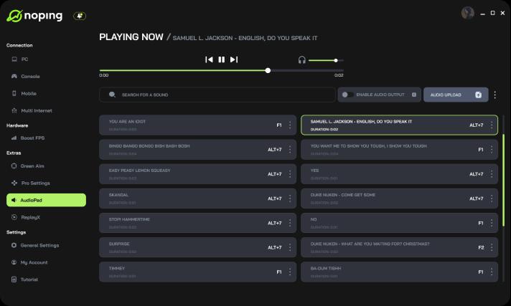This screenshot has height=306, width=511.
Task: Play the Stop! Hammertime sound
Action: [198, 223]
